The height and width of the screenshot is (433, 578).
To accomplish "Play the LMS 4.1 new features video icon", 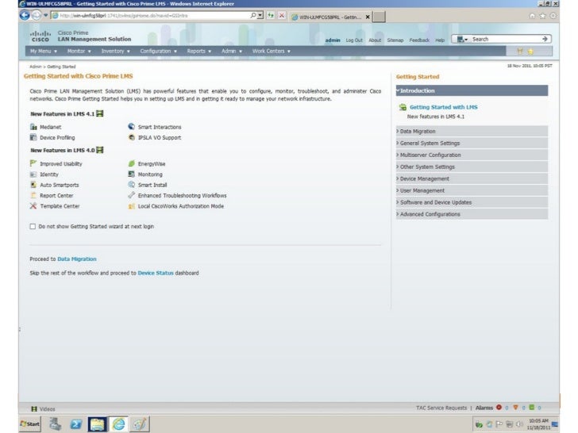I will [x=99, y=113].
